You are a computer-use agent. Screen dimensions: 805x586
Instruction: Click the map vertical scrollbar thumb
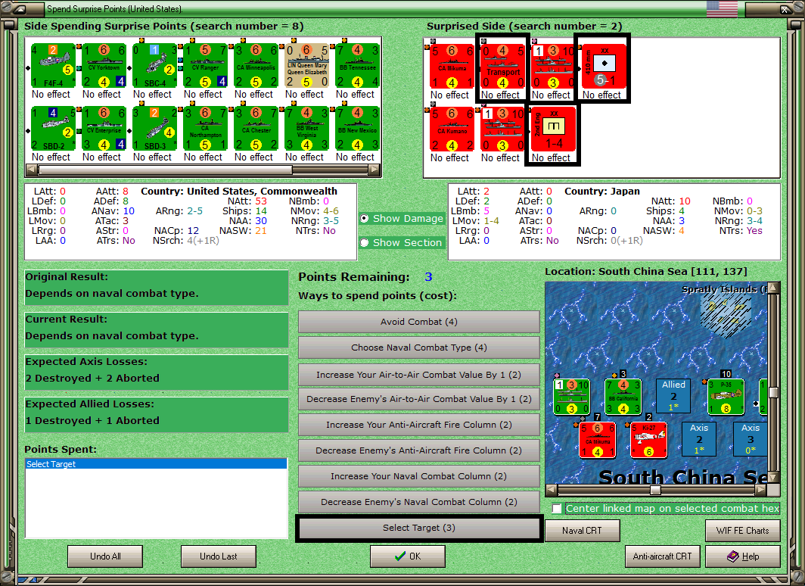(774, 392)
